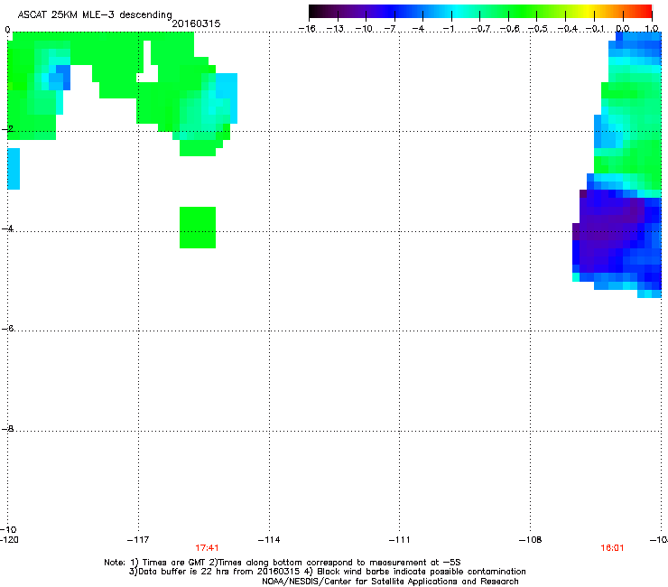Click the '-114' longitude axis label
The height and width of the screenshot is (587, 668).
coord(269,540)
